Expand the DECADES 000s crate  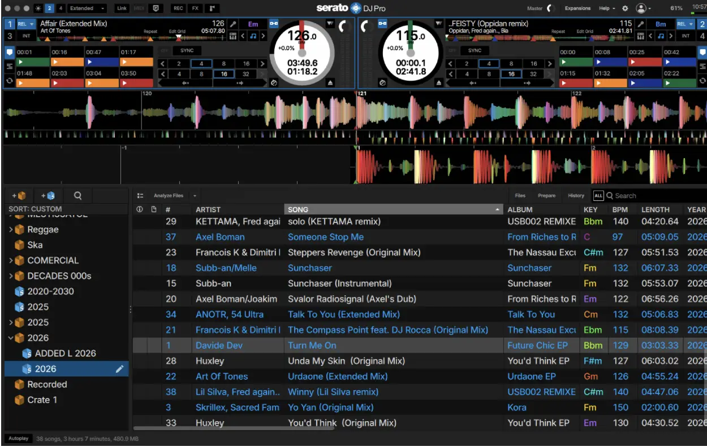(11, 276)
